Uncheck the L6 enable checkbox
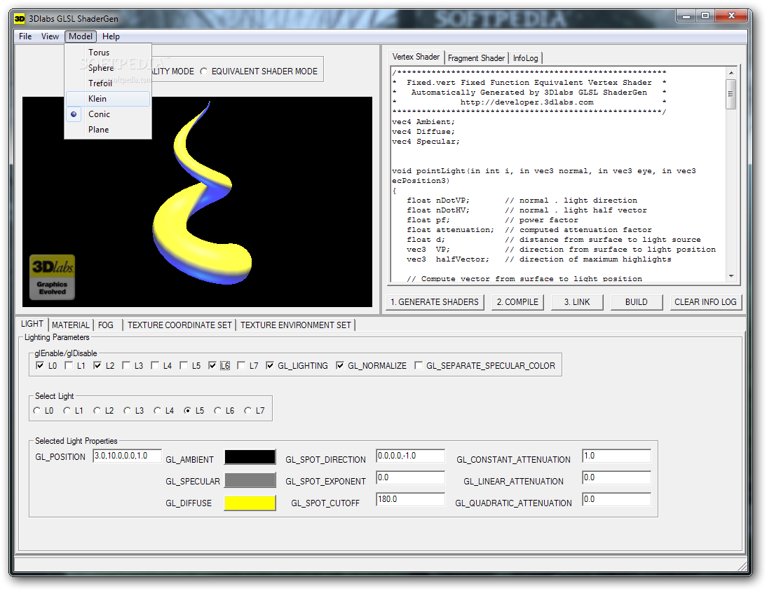Image resolution: width=767 pixels, height=591 pixels. click(x=212, y=365)
